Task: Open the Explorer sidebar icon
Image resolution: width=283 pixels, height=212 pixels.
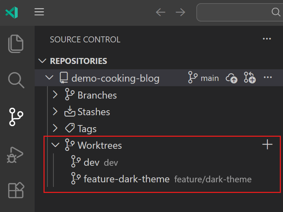Action: click(16, 43)
